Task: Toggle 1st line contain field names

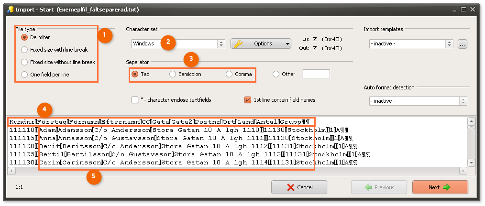Action: coord(247,100)
